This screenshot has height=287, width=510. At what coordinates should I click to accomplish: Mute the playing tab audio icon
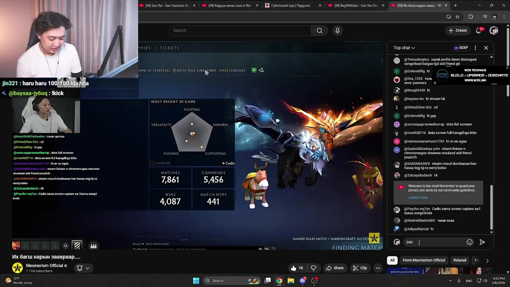(x=439, y=6)
